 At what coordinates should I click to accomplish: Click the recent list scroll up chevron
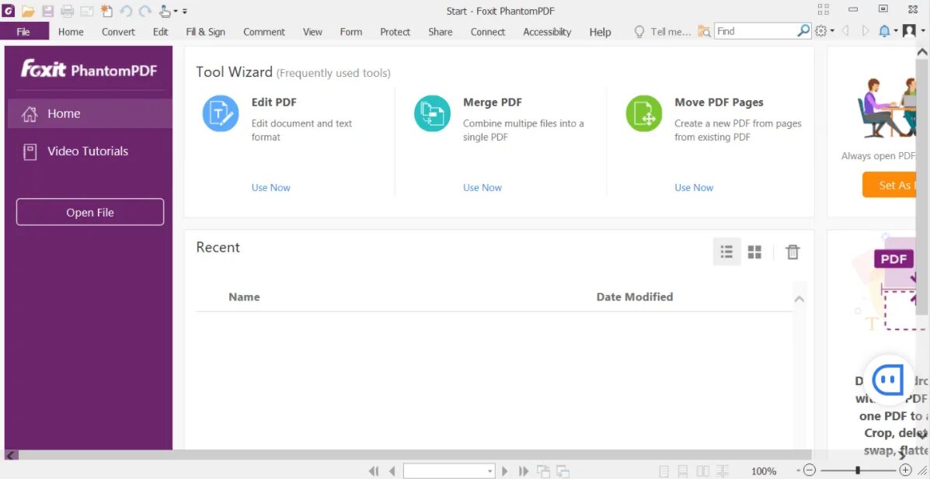coord(799,299)
